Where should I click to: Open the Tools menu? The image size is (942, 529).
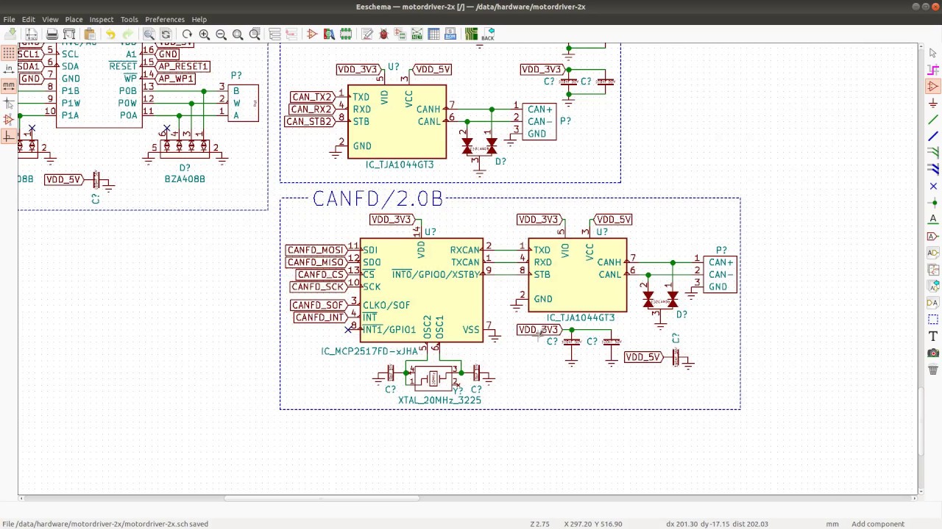coord(129,19)
